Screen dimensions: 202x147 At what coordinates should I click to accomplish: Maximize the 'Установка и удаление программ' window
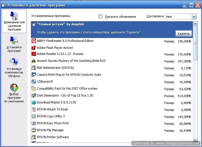click(191, 5)
